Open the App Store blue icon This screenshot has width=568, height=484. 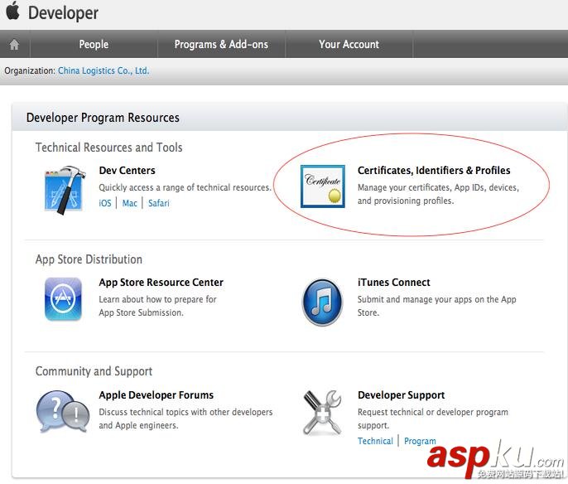[63, 298]
